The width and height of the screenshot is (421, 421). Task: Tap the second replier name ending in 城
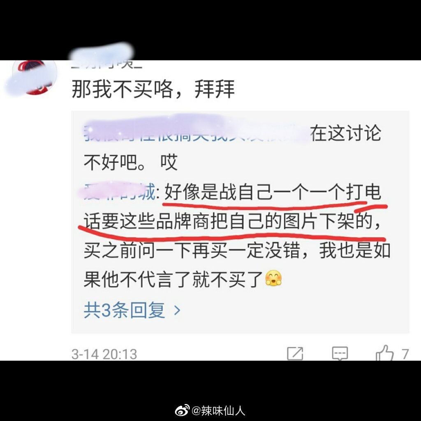pos(120,192)
